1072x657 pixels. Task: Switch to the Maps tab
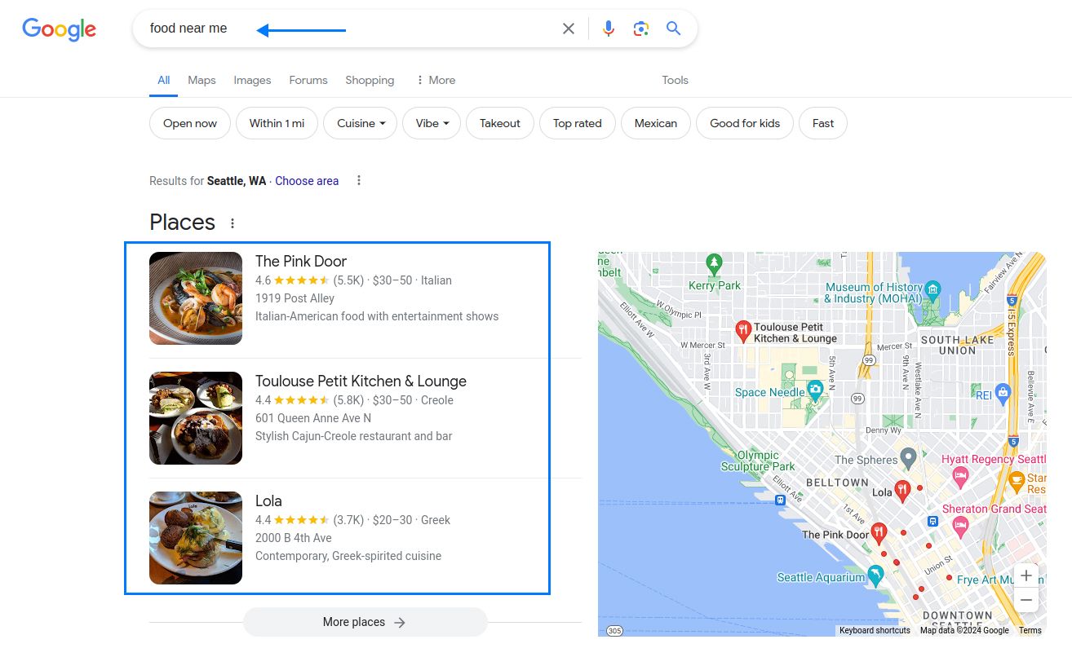click(202, 80)
